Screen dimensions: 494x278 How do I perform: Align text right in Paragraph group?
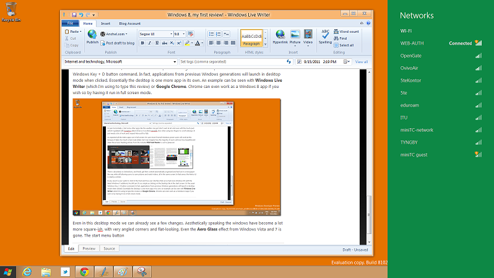pyautogui.click(x=225, y=43)
